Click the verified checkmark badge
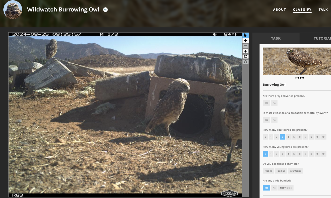The height and width of the screenshot is (198, 331). click(106, 10)
